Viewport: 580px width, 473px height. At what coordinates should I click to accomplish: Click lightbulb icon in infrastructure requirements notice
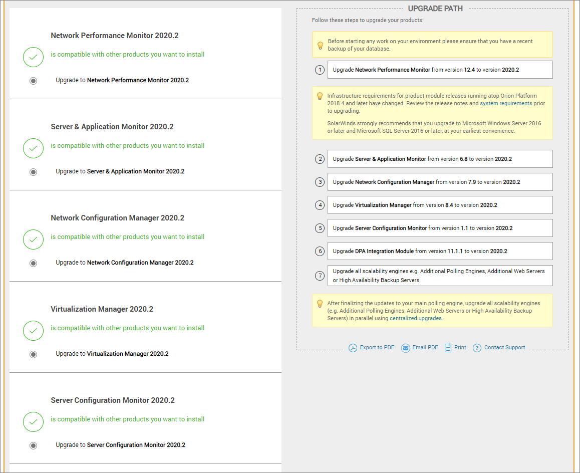pos(320,96)
